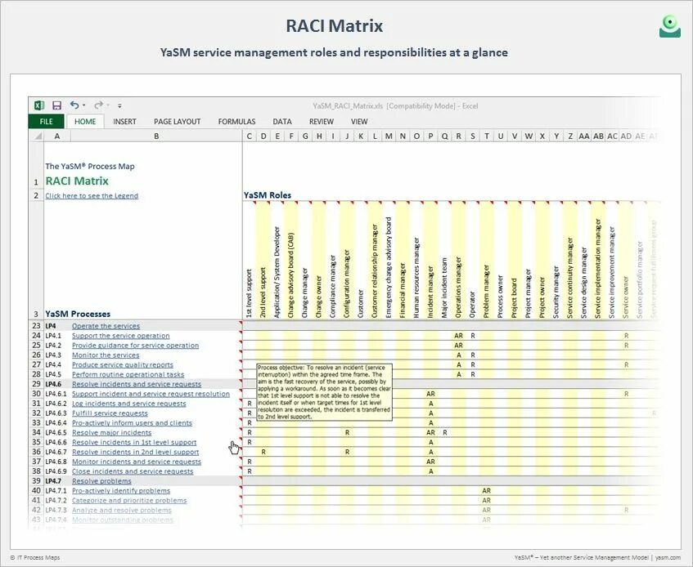Screen dimensions: 693x567
Task: Select column B header
Action: pyautogui.click(x=156, y=136)
